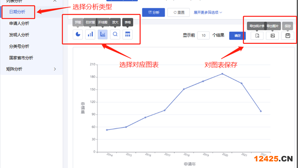This screenshot has width=298, height=168.
Task: Open 申请人分析 in sidebar
Action: [19, 24]
